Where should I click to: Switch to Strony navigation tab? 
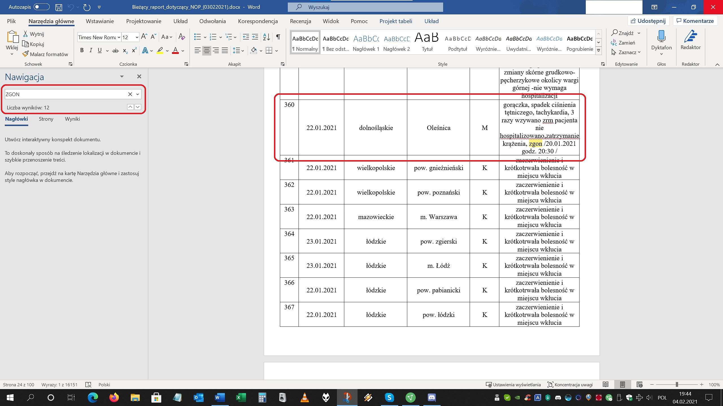click(46, 119)
